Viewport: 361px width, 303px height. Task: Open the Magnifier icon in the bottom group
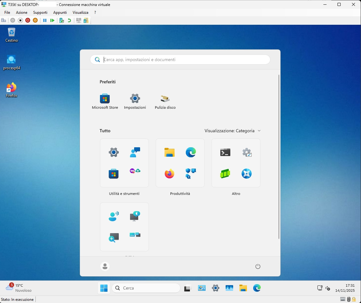tap(114, 238)
